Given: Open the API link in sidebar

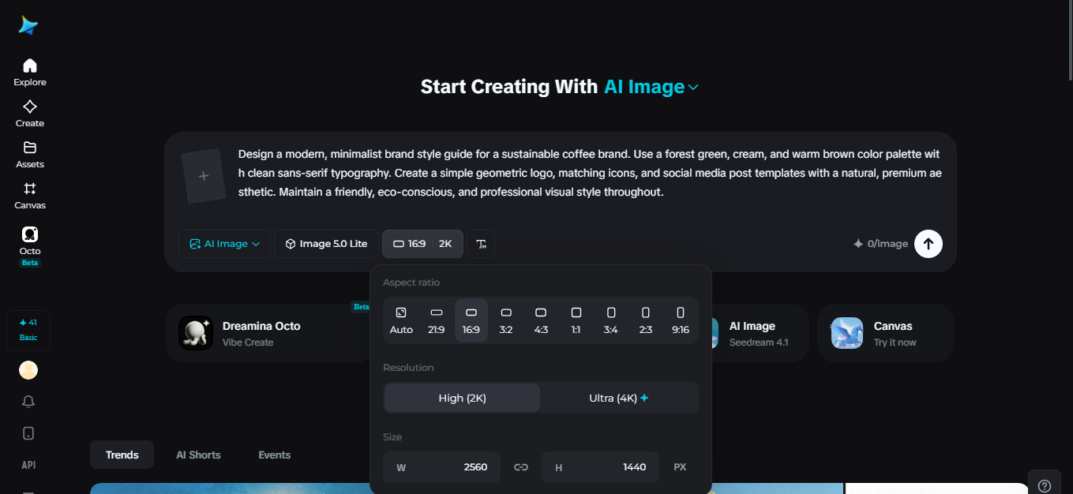Looking at the screenshot, I should click(28, 465).
